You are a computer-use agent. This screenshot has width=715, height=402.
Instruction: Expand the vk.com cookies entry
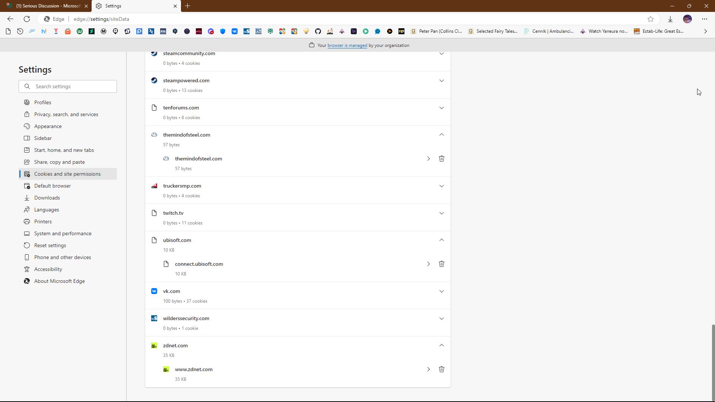pyautogui.click(x=441, y=291)
